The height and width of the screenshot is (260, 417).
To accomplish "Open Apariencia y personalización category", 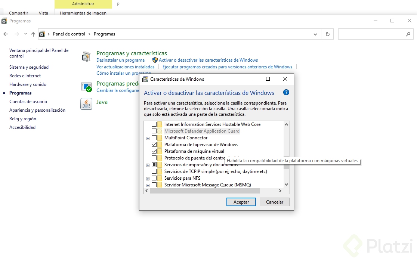I will pos(37,110).
